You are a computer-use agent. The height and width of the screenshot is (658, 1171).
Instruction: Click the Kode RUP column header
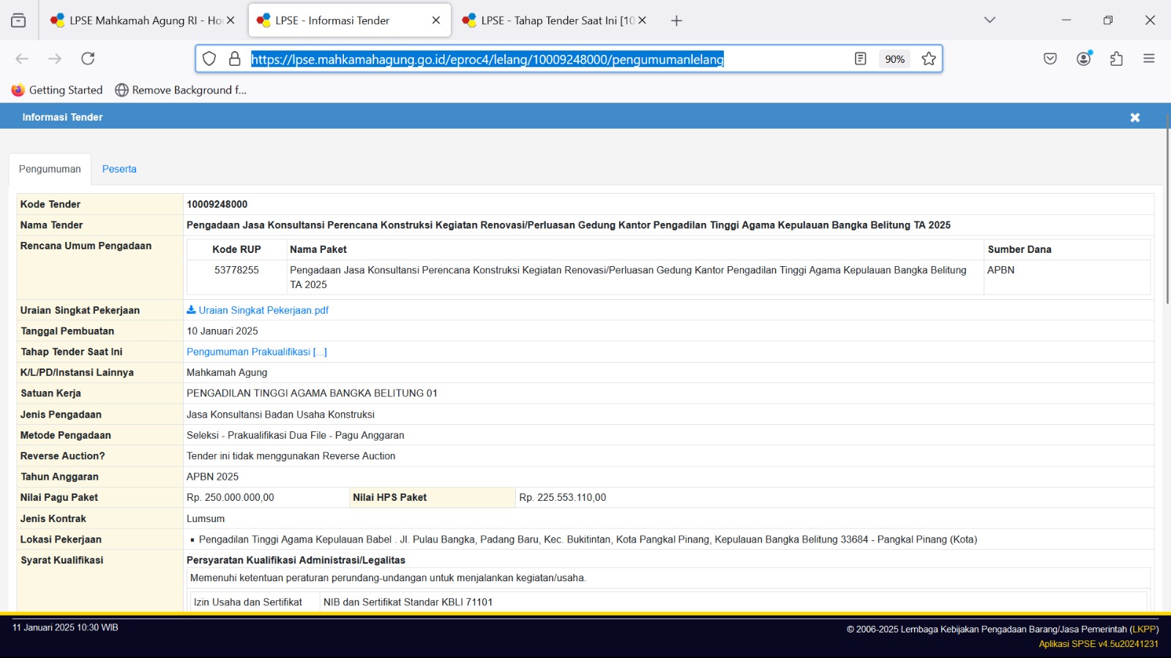(x=236, y=249)
